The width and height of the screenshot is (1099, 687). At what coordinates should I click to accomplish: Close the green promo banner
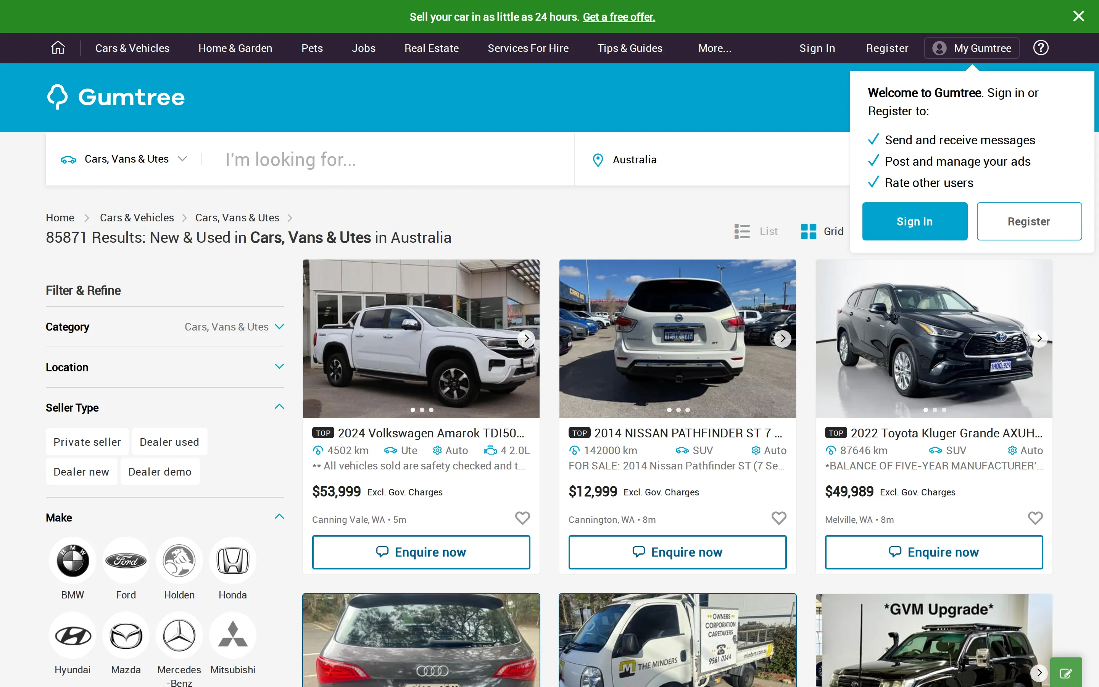(x=1078, y=16)
